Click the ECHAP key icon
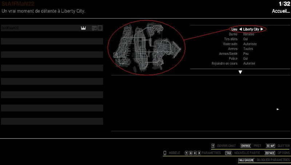Viewport: 291px width, 165px height. click(x=270, y=146)
